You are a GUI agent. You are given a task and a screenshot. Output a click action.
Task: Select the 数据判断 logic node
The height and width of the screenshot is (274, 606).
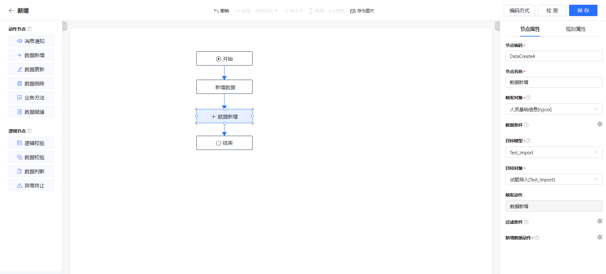[x=31, y=171]
